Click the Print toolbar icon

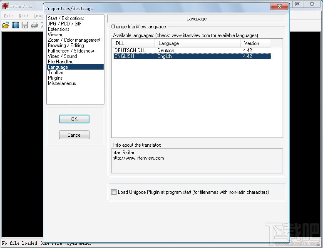point(35,25)
